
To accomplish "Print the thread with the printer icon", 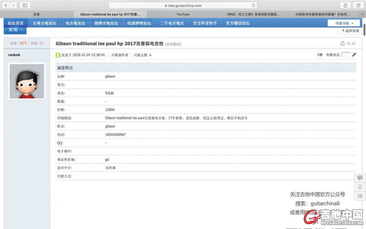I will (342, 44).
